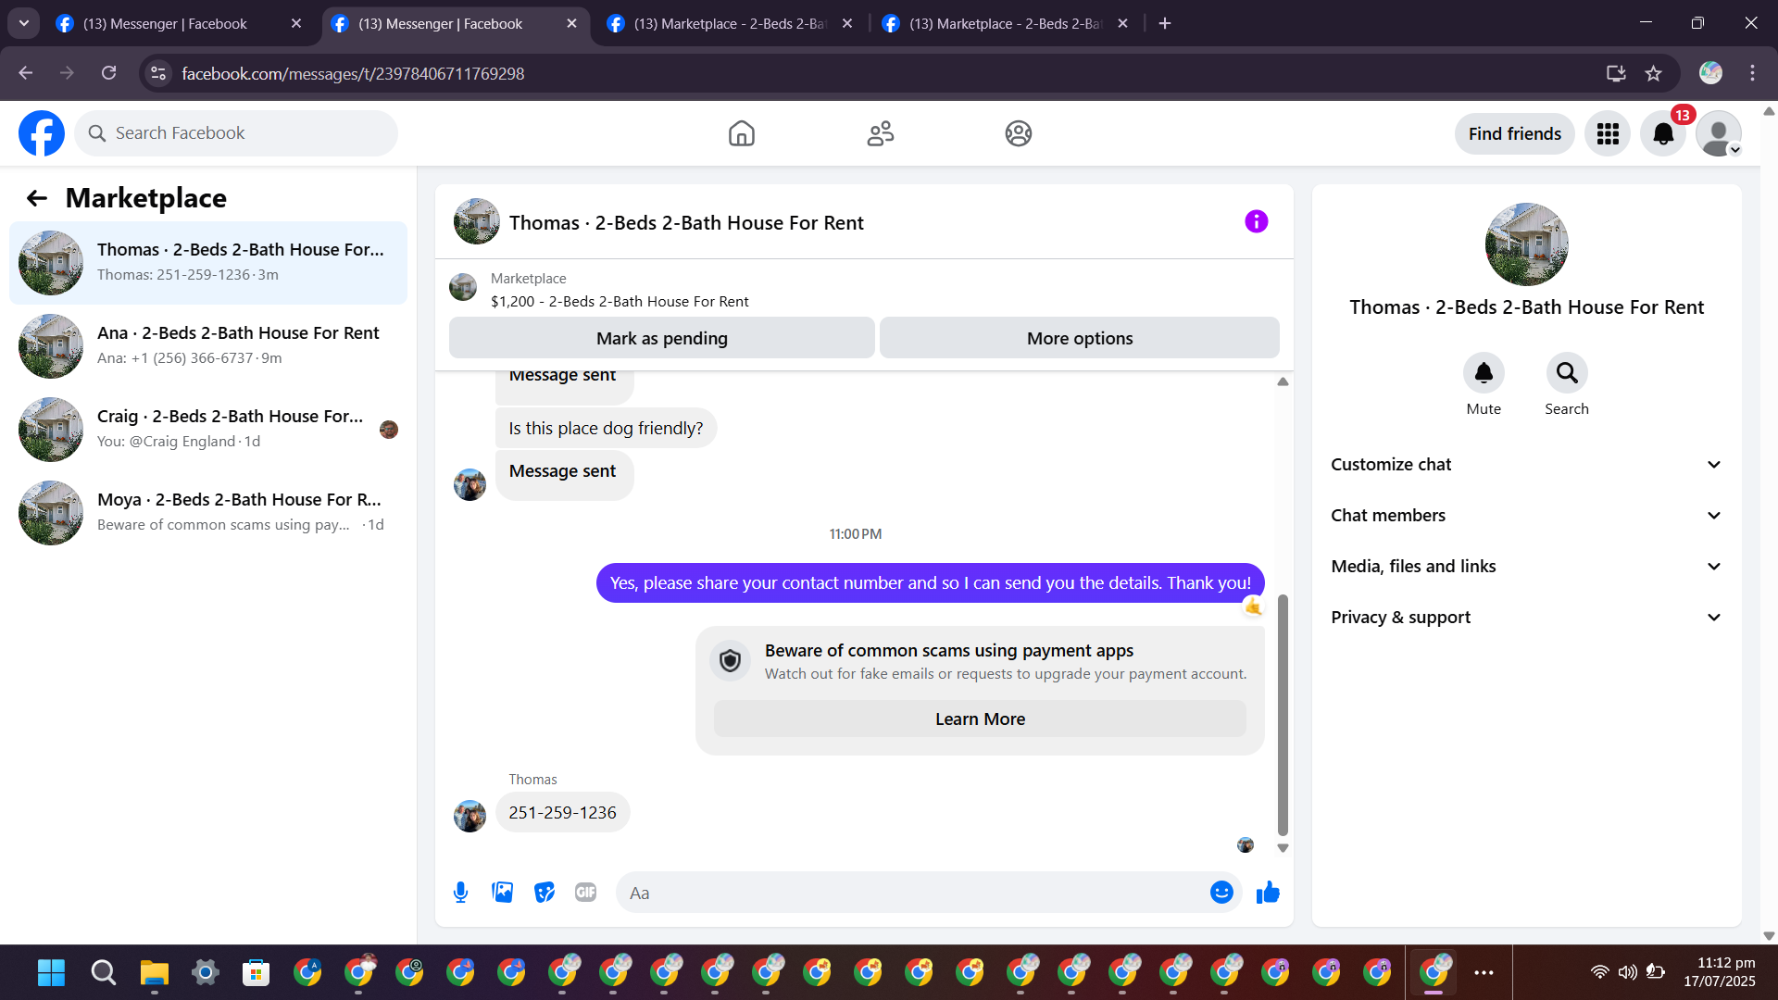Open a new browser tab
This screenshot has height=1000, width=1778.
click(x=1165, y=24)
